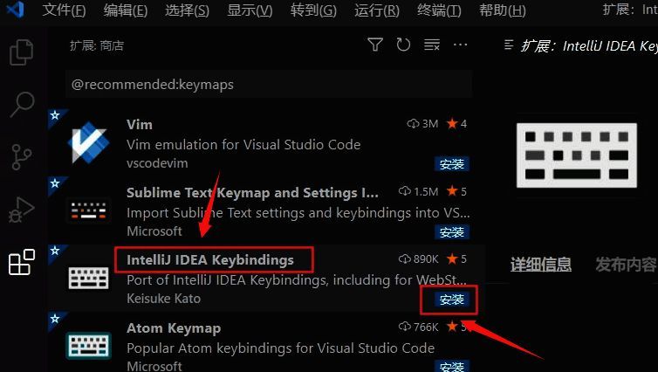The image size is (658, 372).
Task: Click the IntelliJ IDEA Keybindings star rating
Action: 456,259
